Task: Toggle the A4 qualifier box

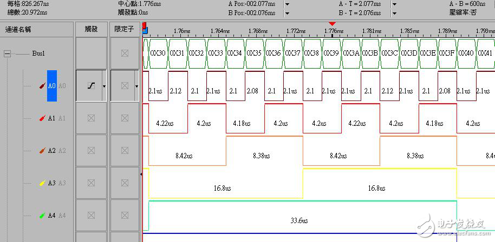Action: [125, 216]
